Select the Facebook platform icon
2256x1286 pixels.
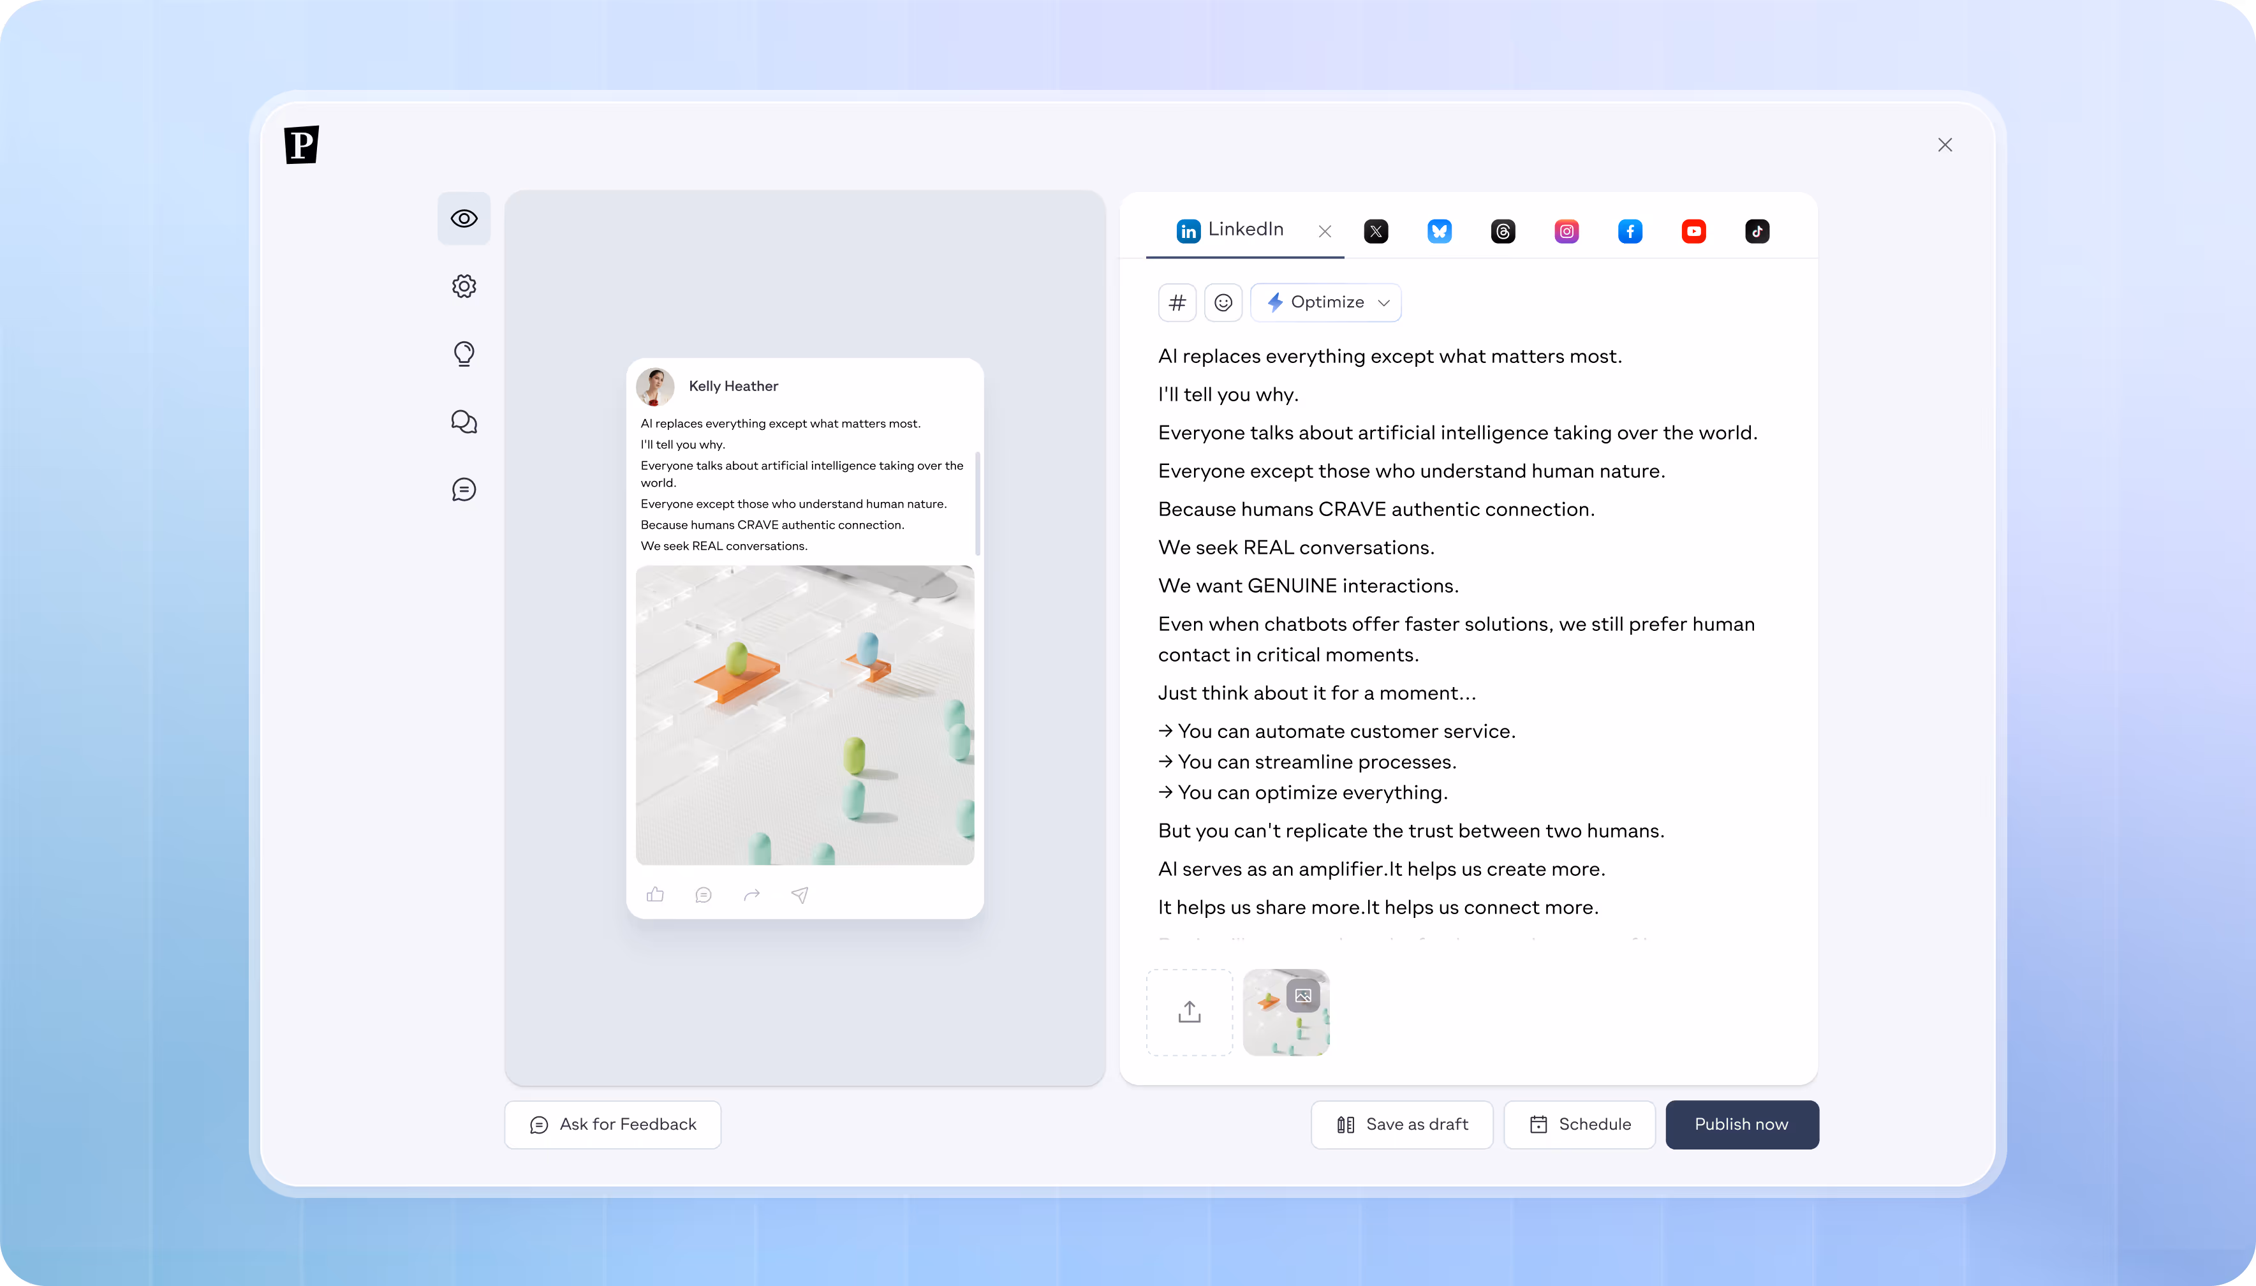pos(1630,232)
